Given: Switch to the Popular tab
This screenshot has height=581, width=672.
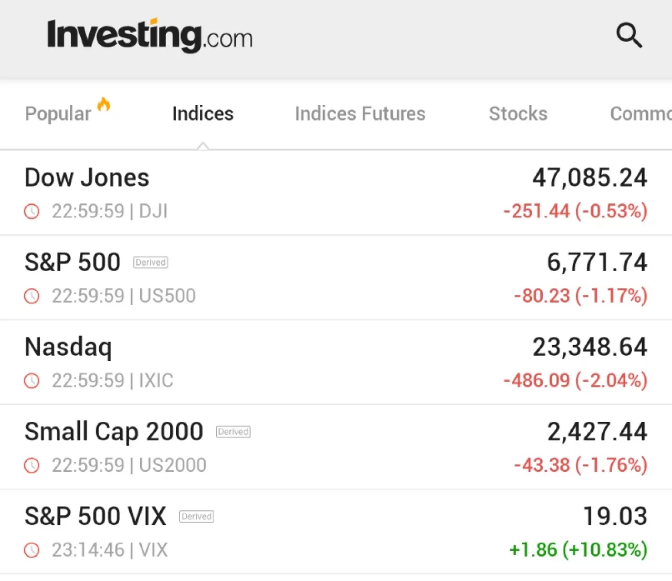Looking at the screenshot, I should pyautogui.click(x=58, y=113).
